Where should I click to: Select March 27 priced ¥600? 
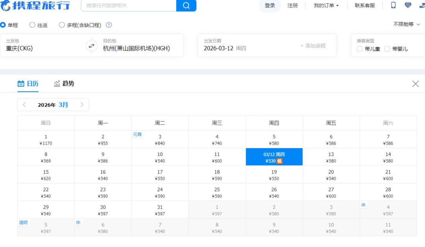pos(331,192)
